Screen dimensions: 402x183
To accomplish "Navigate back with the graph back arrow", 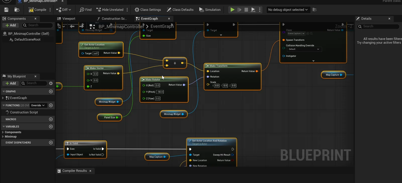I will (x=72, y=26).
